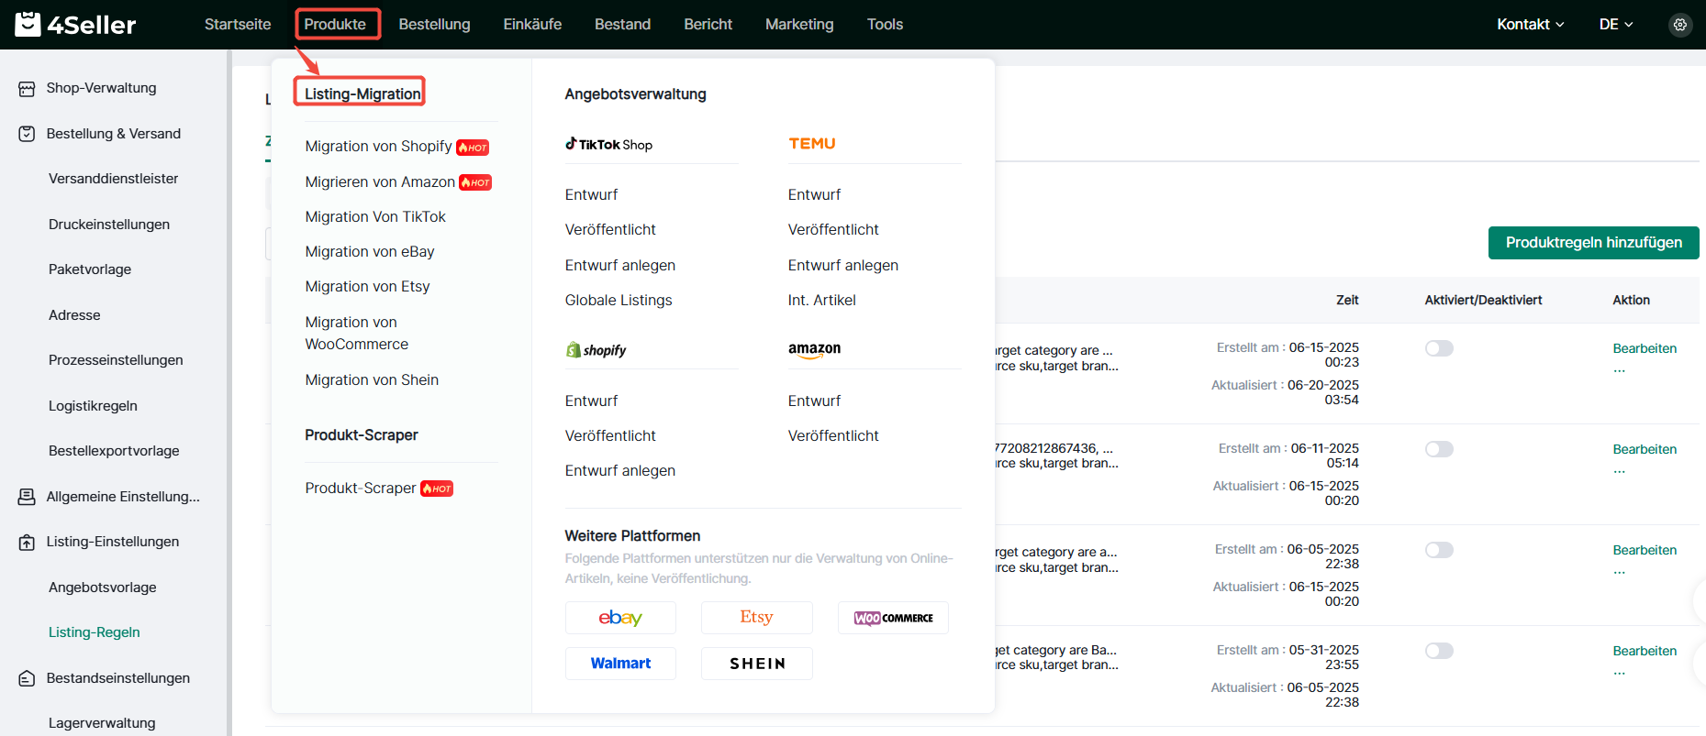Open Globale Listings under TikTok Shop

click(x=619, y=301)
